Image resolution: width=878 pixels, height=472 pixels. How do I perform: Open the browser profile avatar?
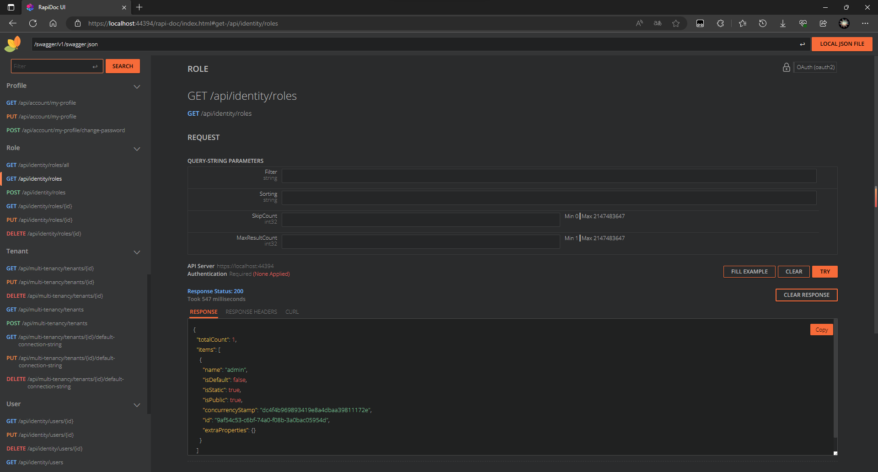(x=844, y=23)
